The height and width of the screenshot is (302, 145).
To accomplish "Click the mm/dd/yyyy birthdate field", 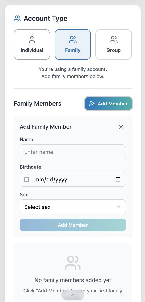I will point(73,179).
